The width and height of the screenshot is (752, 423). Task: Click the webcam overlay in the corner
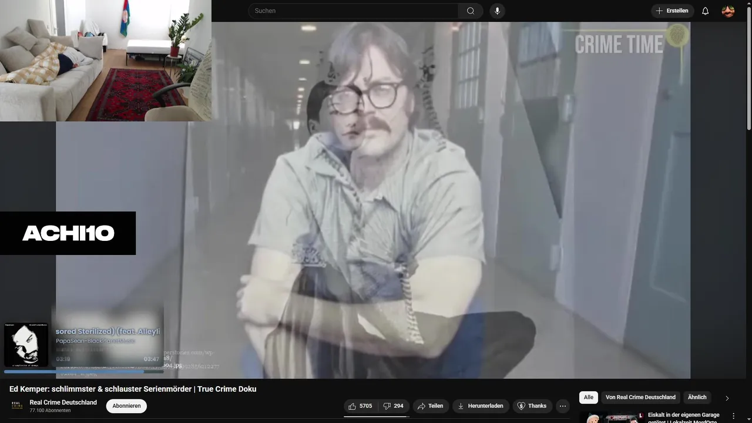click(106, 61)
